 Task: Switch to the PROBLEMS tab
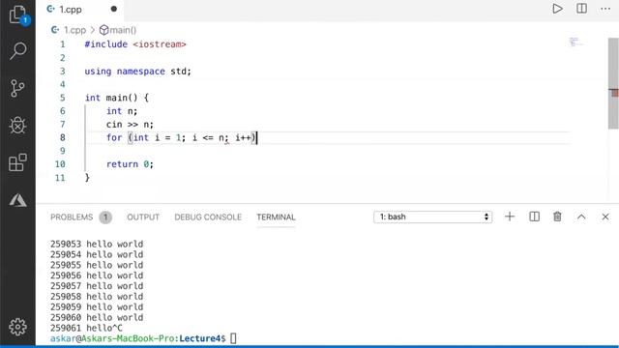(x=72, y=217)
